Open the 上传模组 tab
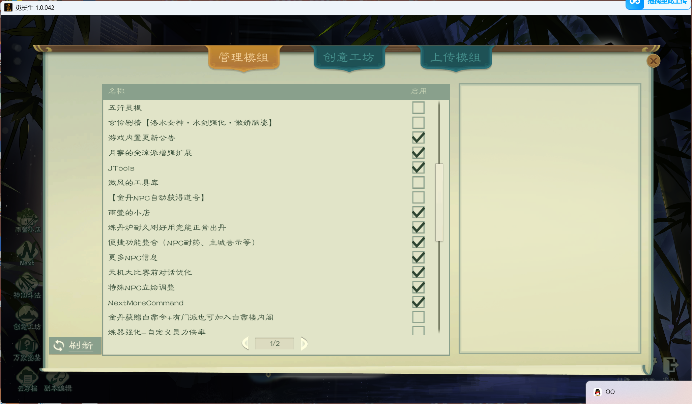The image size is (692, 404). click(x=456, y=57)
